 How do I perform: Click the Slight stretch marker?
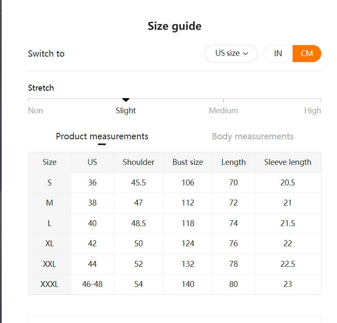coord(126,101)
